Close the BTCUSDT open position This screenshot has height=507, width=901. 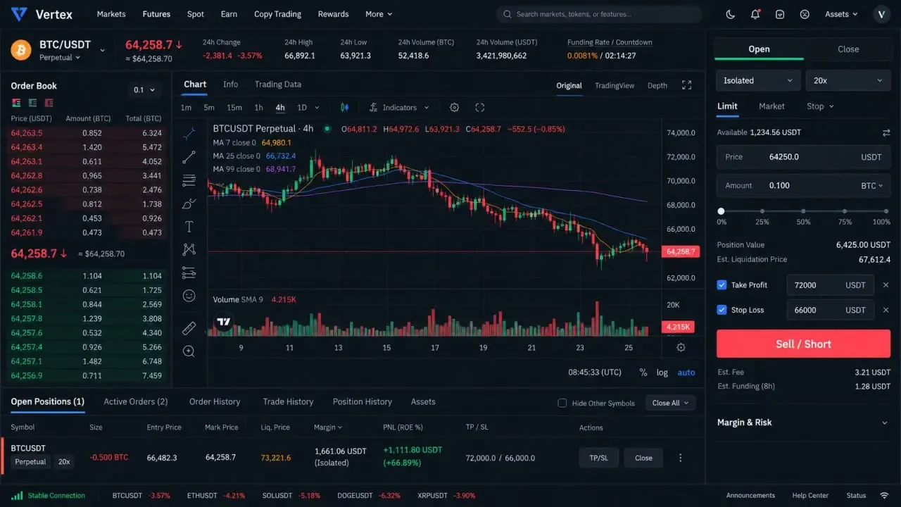pyautogui.click(x=643, y=458)
